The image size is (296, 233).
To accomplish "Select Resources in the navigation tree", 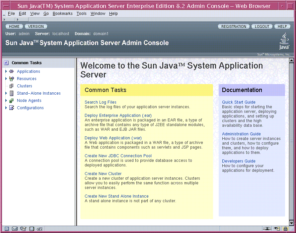I will pyautogui.click(x=27, y=79).
